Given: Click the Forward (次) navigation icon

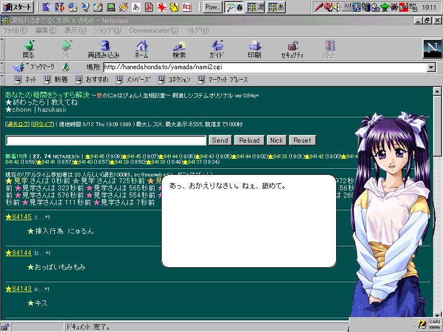Looking at the screenshot, I should coord(66,49).
